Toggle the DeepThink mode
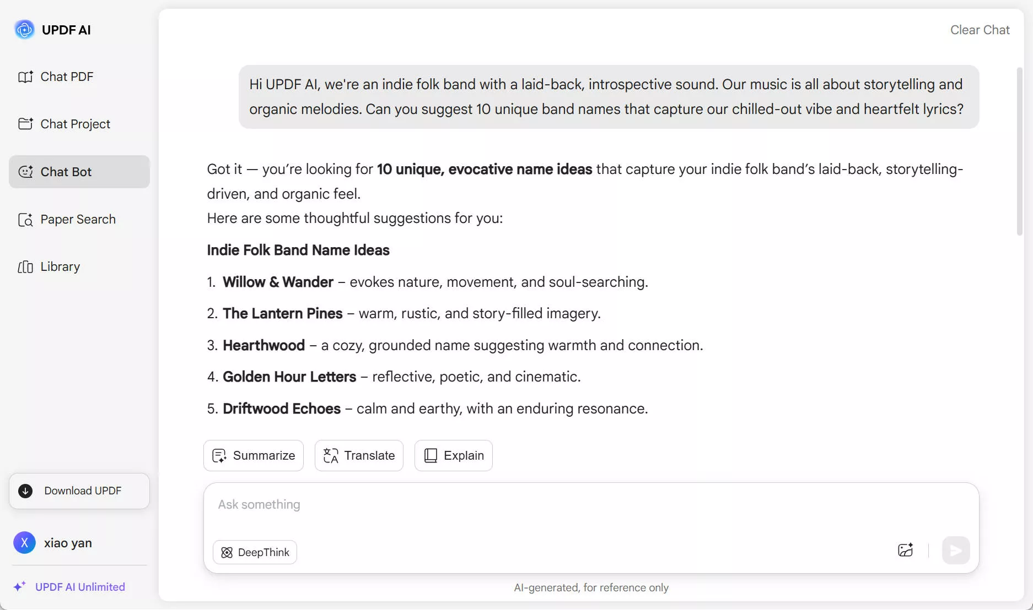This screenshot has height=610, width=1033. coord(255,552)
